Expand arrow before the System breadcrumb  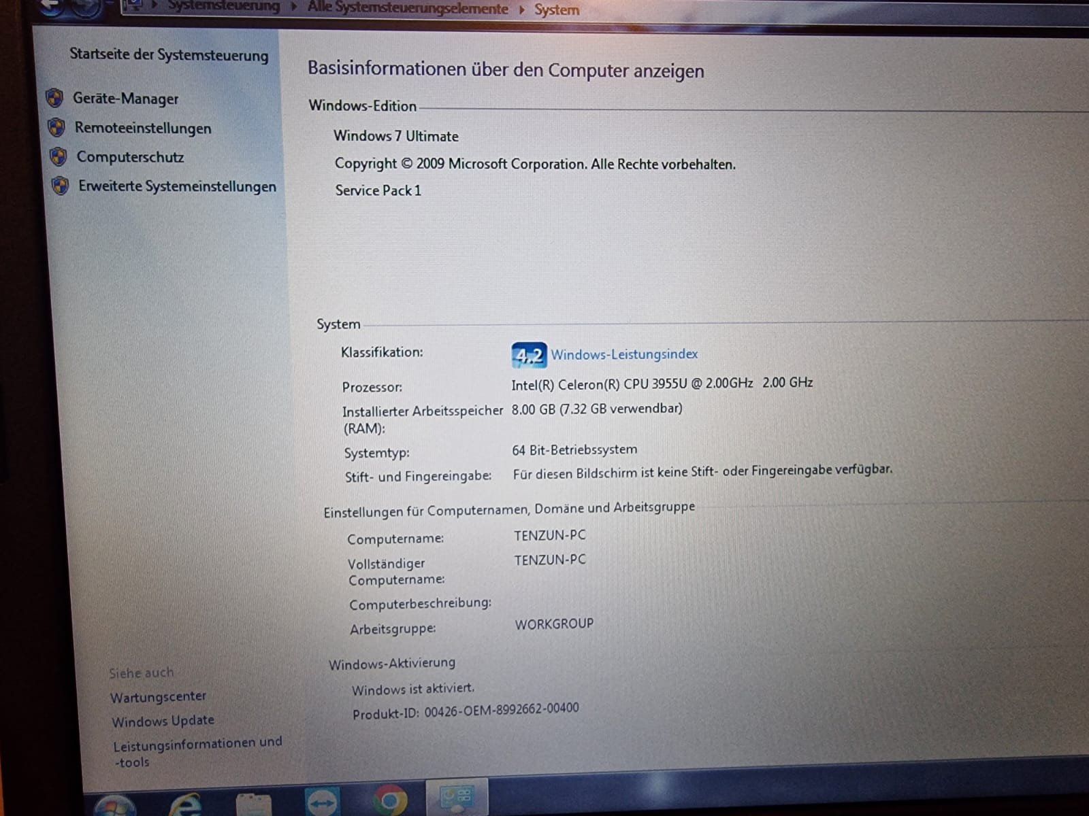tap(521, 10)
